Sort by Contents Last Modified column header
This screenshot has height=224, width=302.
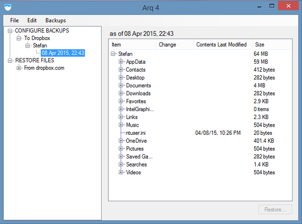pyautogui.click(x=222, y=44)
